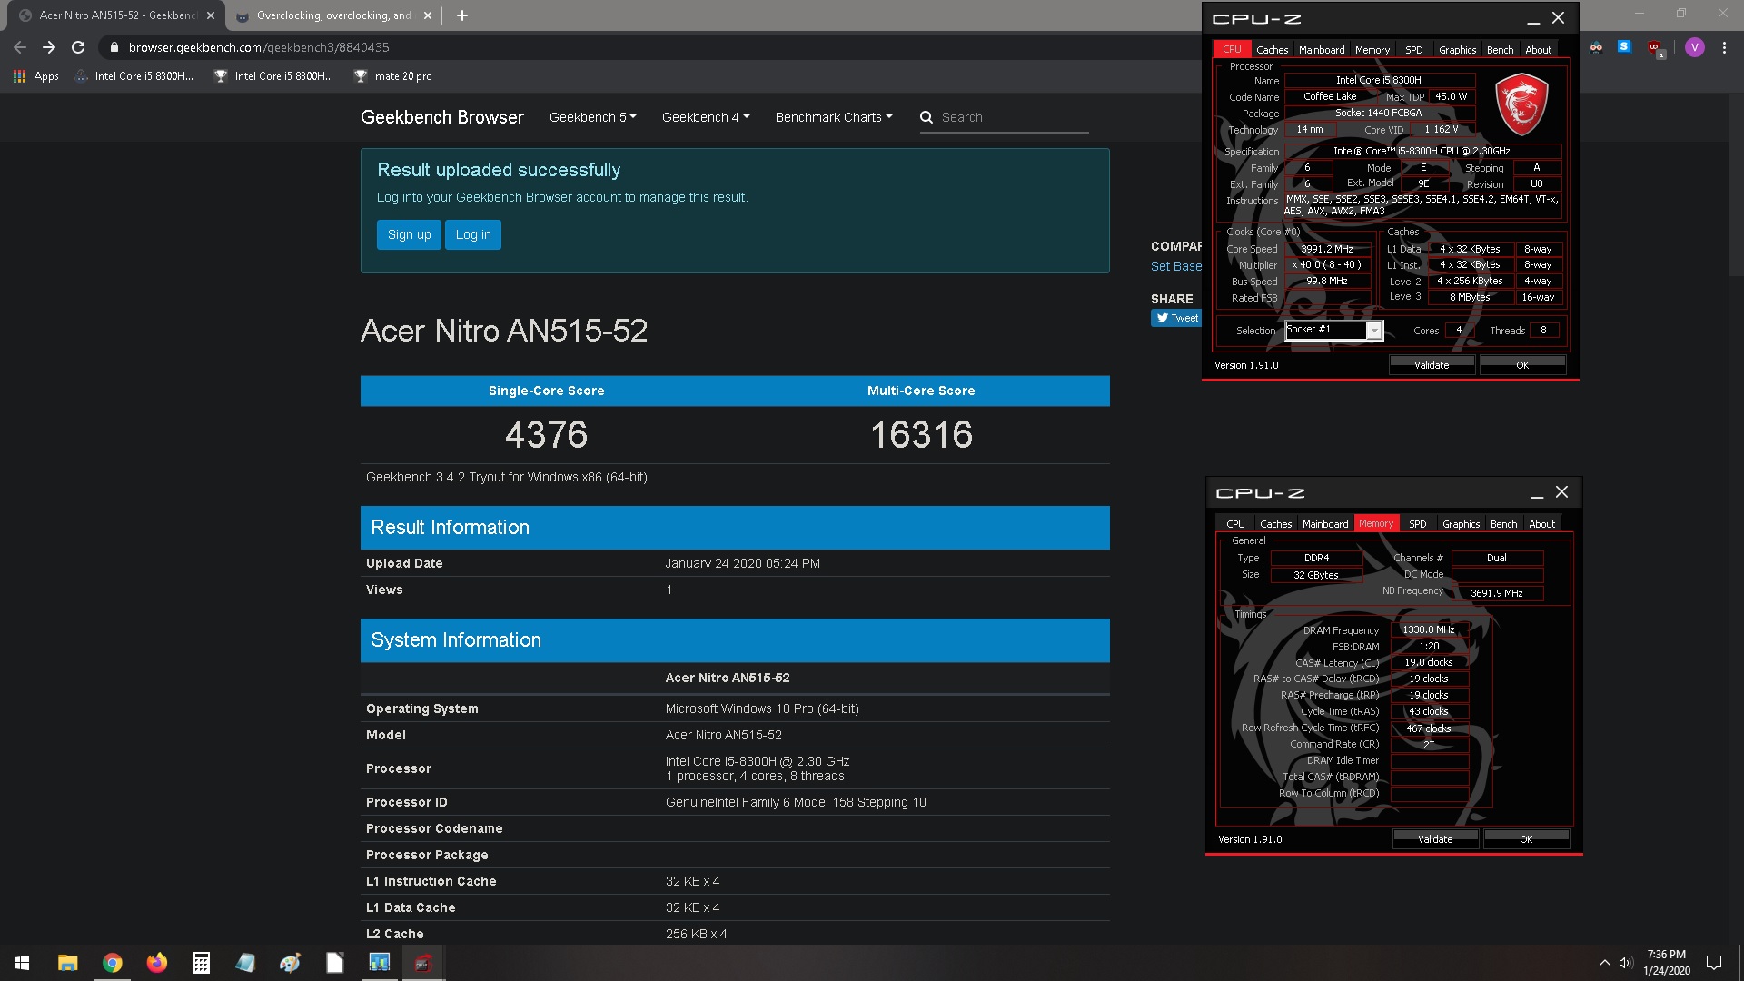Open the Geekbench Browser home link
1744x981 pixels.
[441, 117]
